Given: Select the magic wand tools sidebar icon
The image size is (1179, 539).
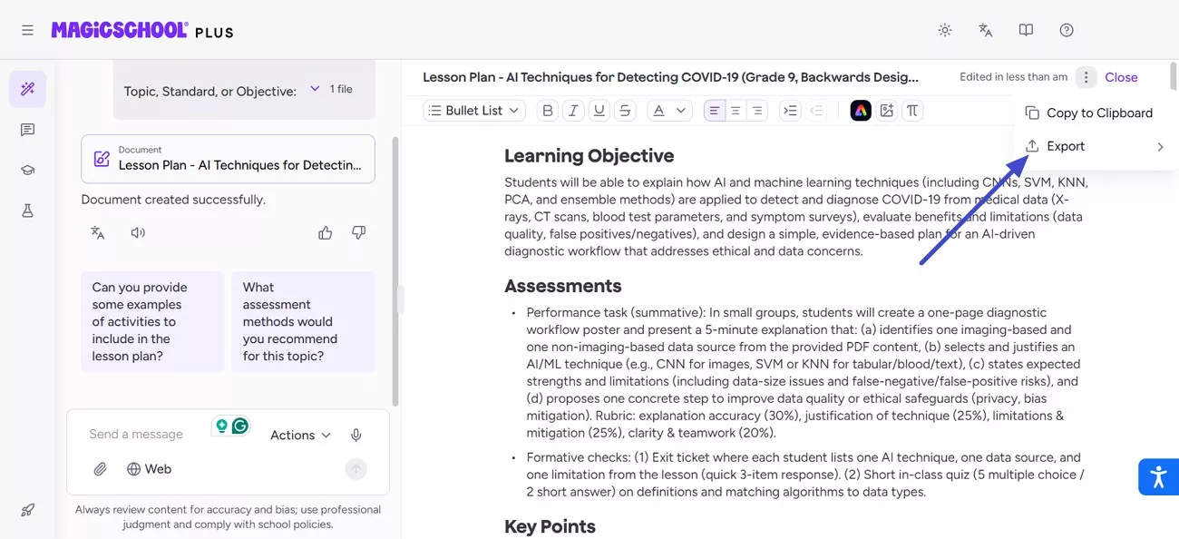Looking at the screenshot, I should pyautogui.click(x=27, y=89).
